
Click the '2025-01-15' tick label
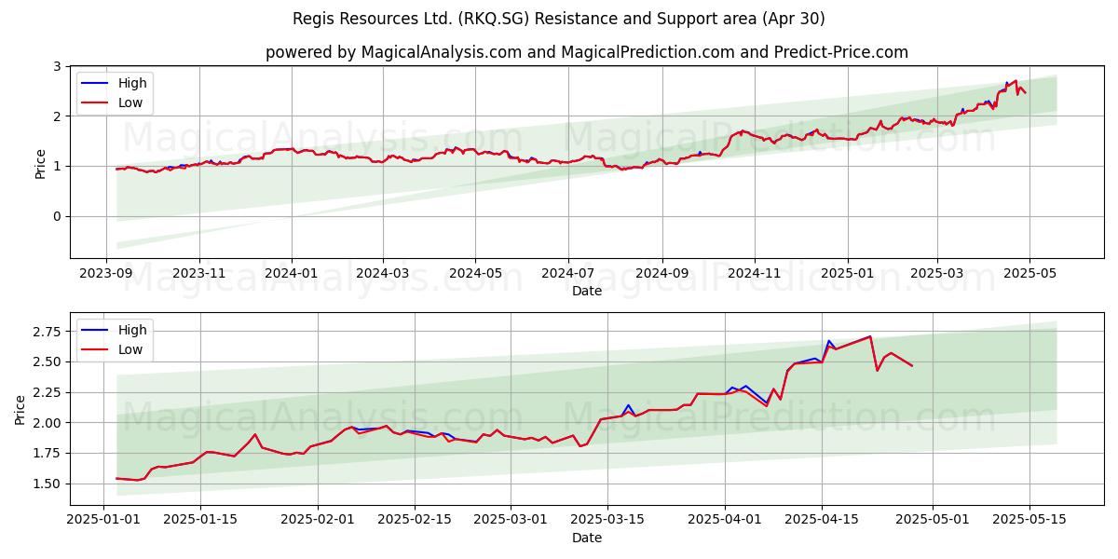(x=199, y=520)
